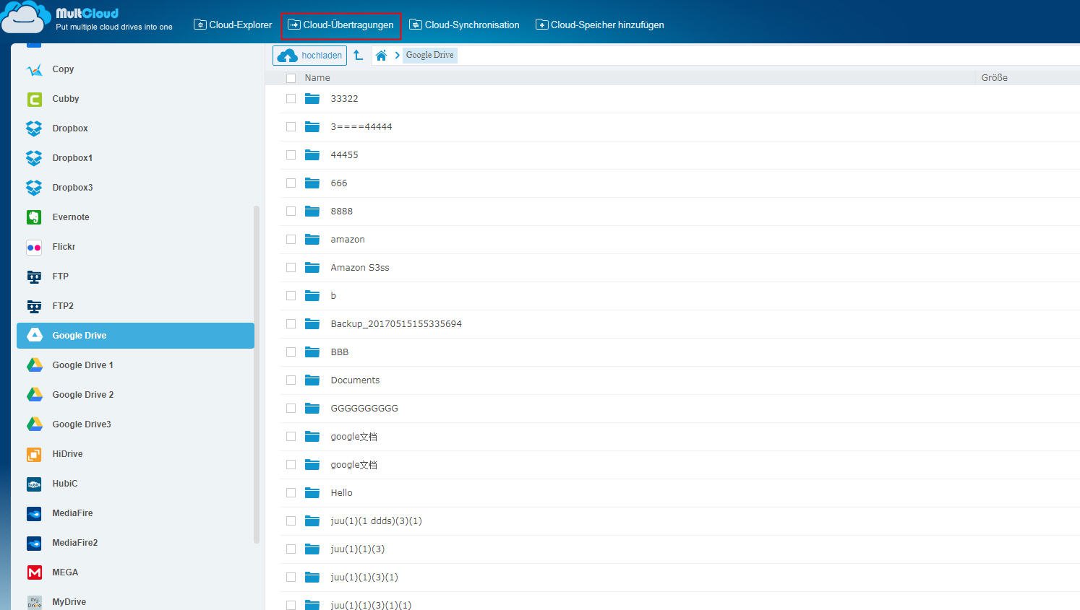The image size is (1080, 610).
Task: Open folder named juu(1)(1 ddds)(3)(1)
Action: (376, 520)
